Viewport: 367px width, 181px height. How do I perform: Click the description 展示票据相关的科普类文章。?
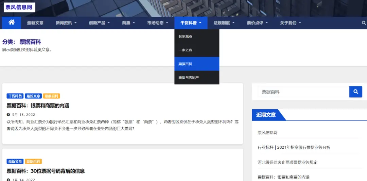click(27, 50)
